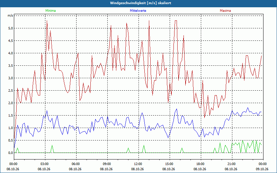Click the 09.10.26 date label on the x-axis

tap(262, 169)
